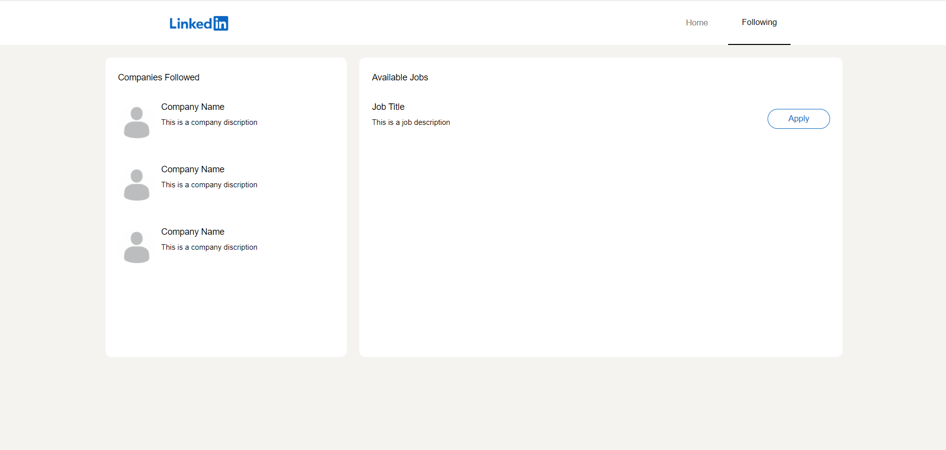
Task: Click the first company description text
Action: click(209, 122)
